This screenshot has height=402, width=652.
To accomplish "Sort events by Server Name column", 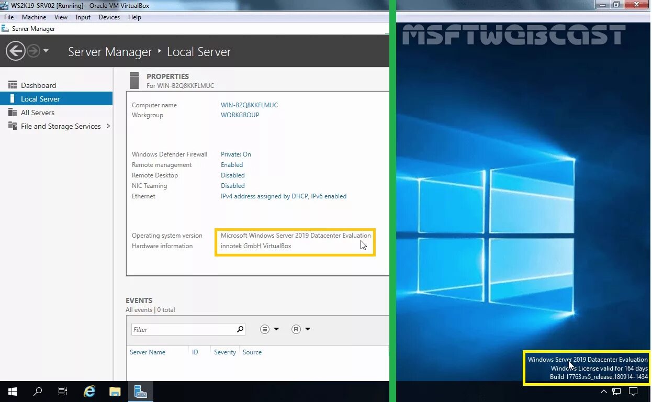I will pyautogui.click(x=148, y=352).
